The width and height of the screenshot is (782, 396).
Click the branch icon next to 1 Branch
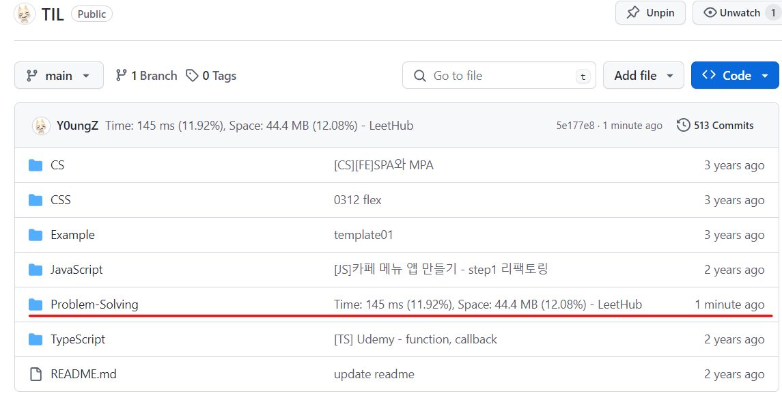point(121,76)
